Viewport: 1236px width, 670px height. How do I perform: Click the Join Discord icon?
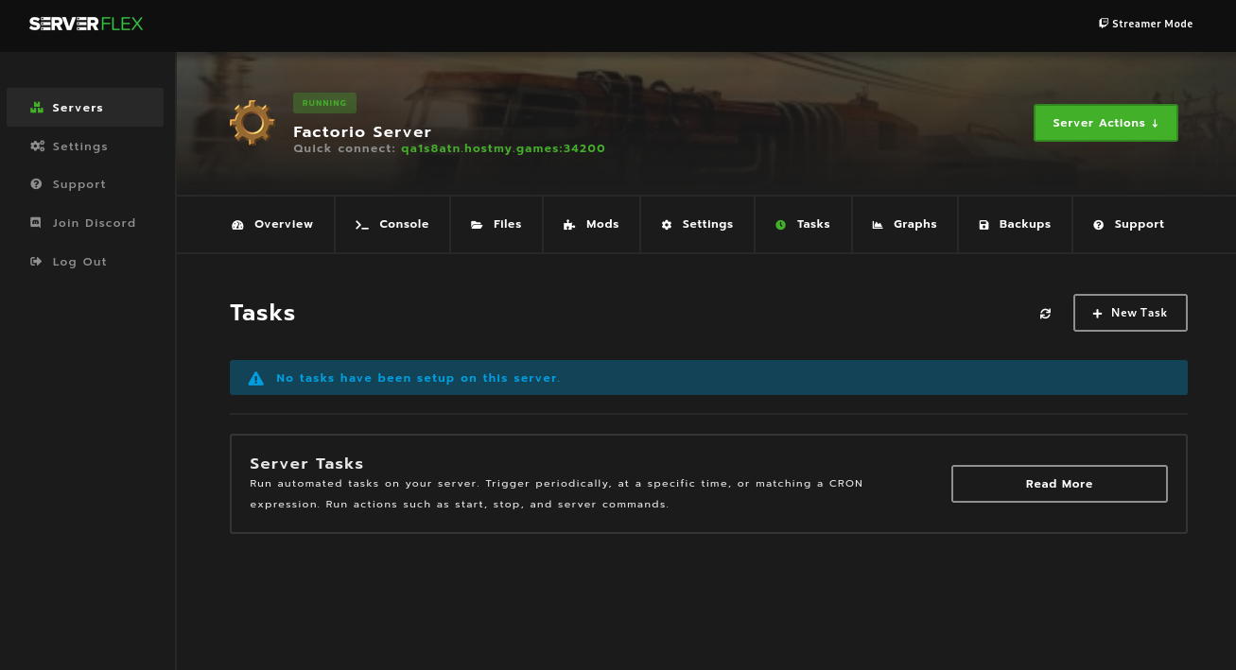click(36, 223)
